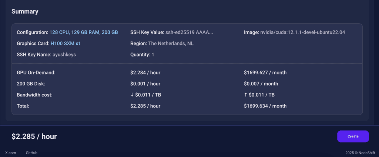Click the H100 SXM x1 graphics card value
Image resolution: width=379 pixels, height=157 pixels.
coord(66,44)
